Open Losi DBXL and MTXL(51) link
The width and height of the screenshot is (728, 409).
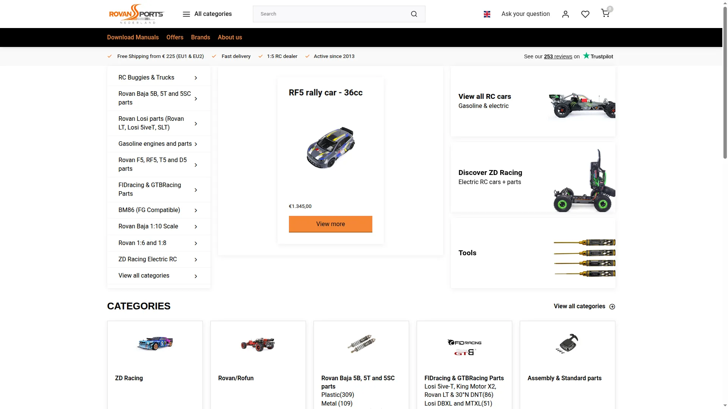point(458,404)
